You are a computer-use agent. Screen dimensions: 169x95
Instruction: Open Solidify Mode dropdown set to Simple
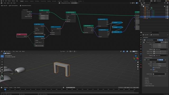tap(159, 62)
